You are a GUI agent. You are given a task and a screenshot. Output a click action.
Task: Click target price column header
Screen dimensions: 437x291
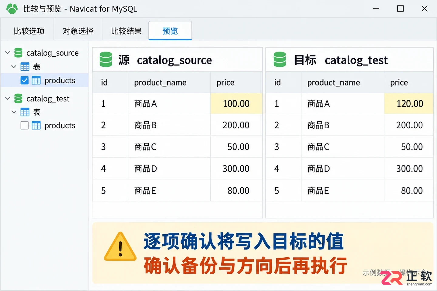pyautogui.click(x=408, y=82)
